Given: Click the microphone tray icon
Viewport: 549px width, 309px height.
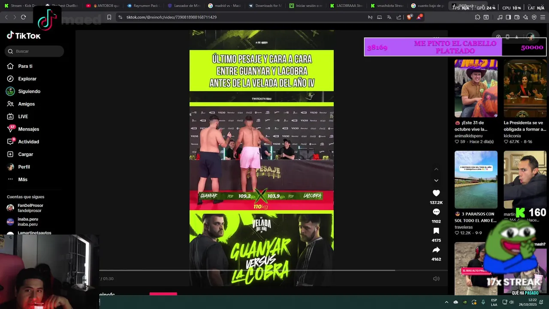Looking at the screenshot, I should pos(483,302).
